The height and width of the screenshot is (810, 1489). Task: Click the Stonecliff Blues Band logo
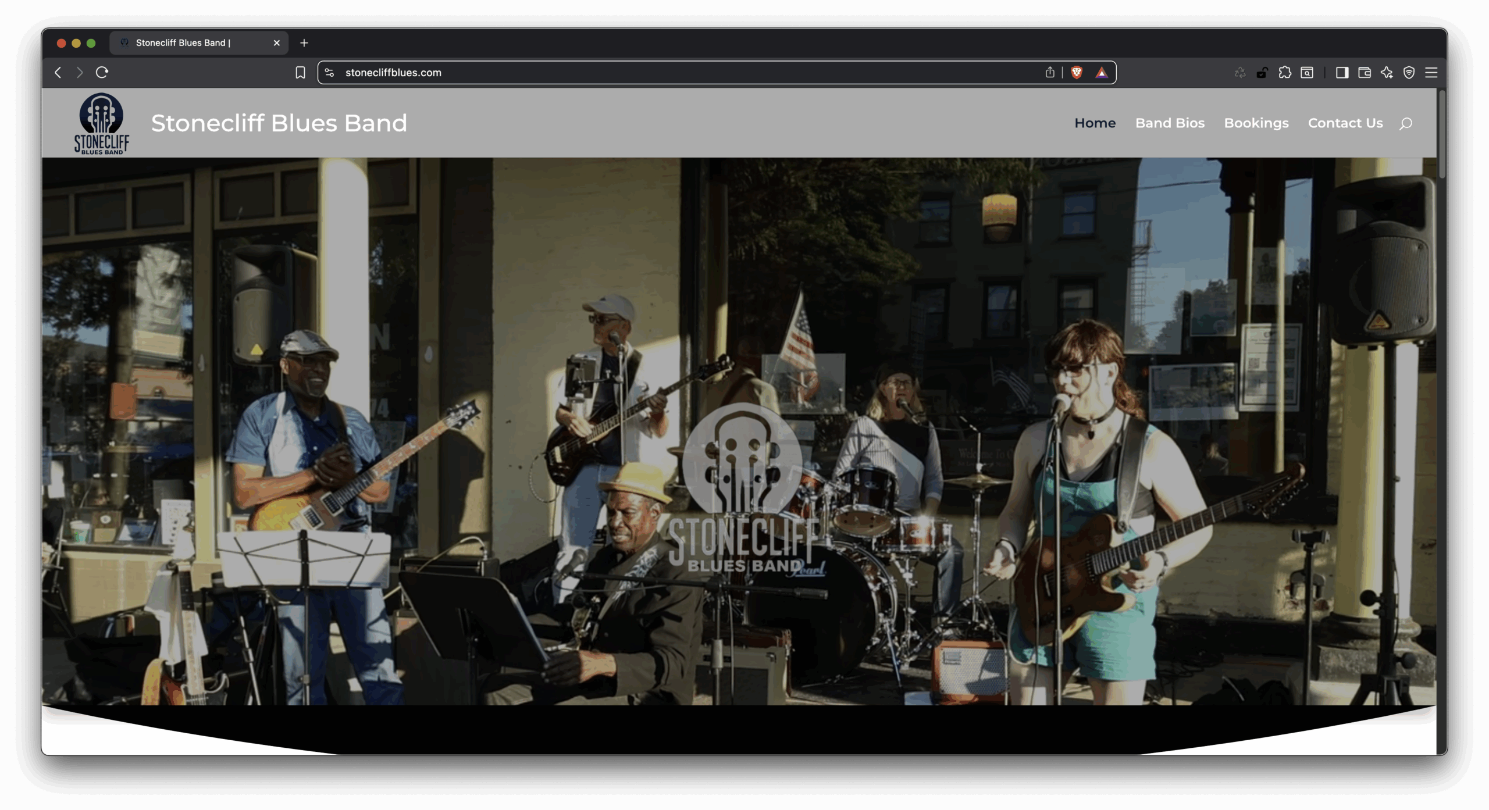pyautogui.click(x=101, y=123)
